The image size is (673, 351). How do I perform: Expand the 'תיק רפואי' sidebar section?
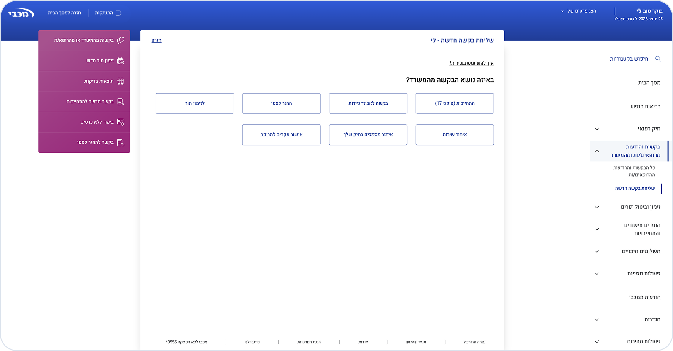(x=597, y=129)
